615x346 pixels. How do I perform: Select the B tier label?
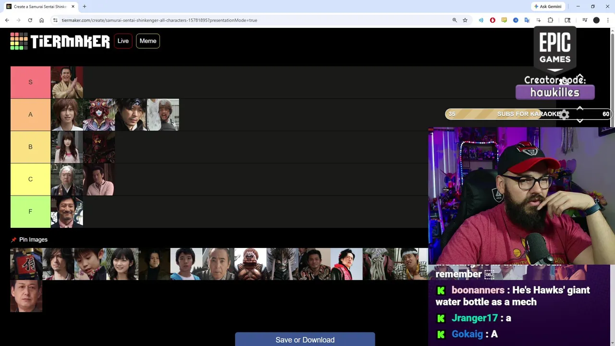point(30,147)
